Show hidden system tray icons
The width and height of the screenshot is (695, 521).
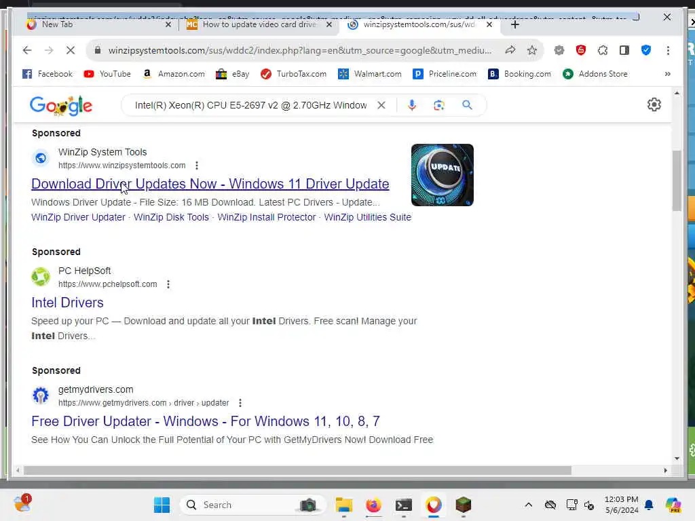[x=528, y=505]
